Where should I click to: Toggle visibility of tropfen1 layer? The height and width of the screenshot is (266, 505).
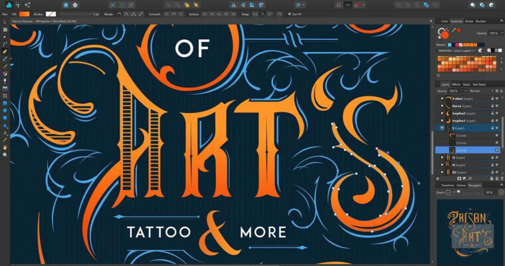[x=497, y=120]
